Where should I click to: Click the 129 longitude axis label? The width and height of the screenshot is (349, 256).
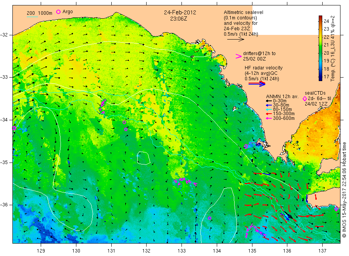point(41,251)
